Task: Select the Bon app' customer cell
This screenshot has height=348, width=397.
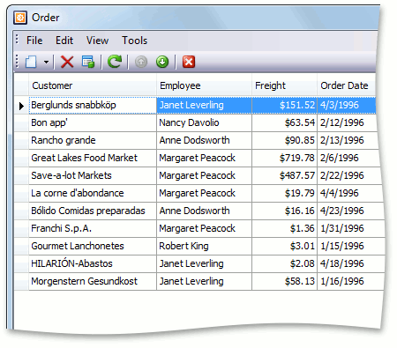Action: [93, 122]
